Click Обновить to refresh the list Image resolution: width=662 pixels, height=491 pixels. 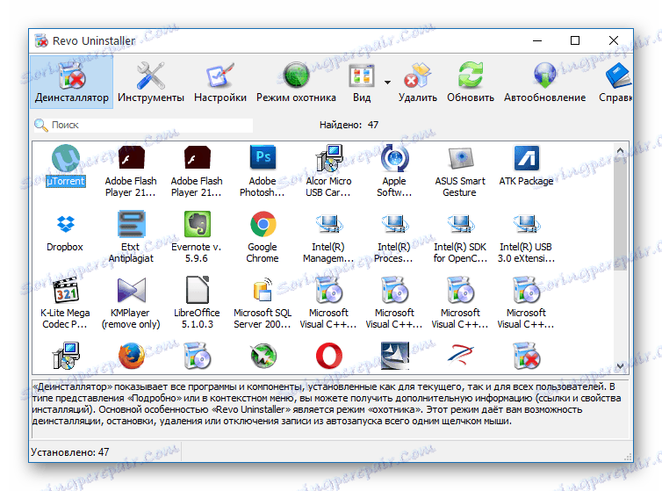pos(471,82)
